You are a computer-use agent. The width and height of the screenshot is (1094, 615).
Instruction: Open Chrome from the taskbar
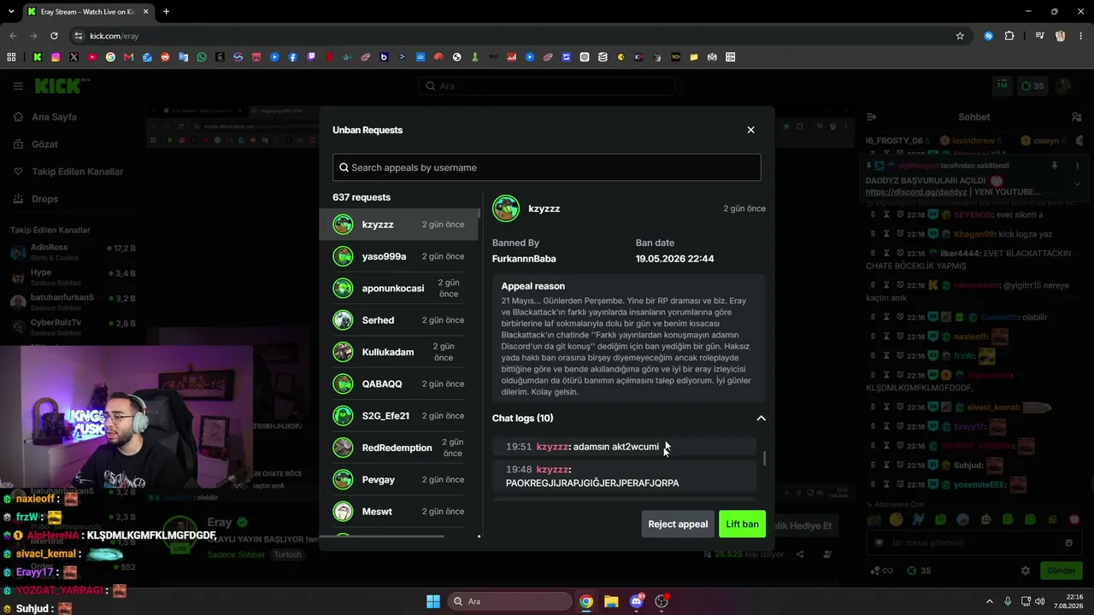(x=586, y=601)
